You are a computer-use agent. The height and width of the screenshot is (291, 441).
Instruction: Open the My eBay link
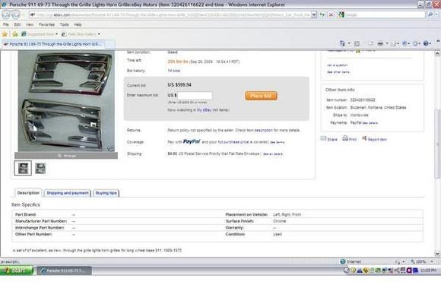pos(205,110)
